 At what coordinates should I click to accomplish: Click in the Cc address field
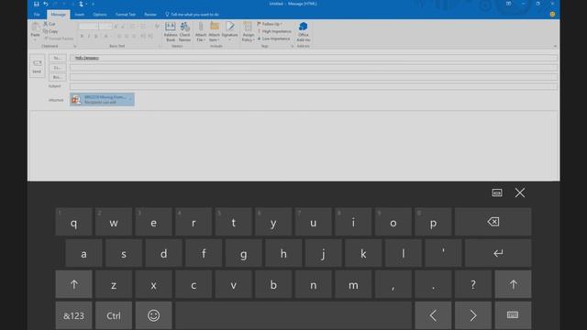(314, 68)
